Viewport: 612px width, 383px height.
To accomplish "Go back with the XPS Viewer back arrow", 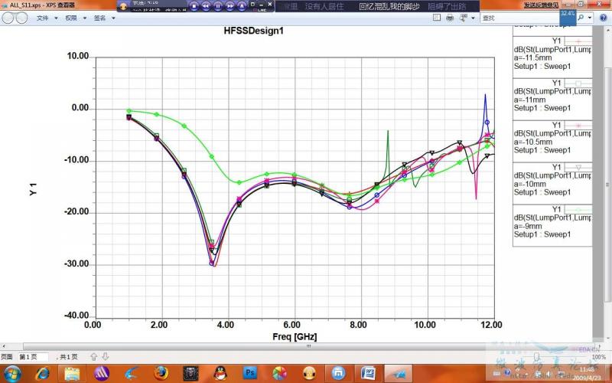I will [x=8, y=18].
